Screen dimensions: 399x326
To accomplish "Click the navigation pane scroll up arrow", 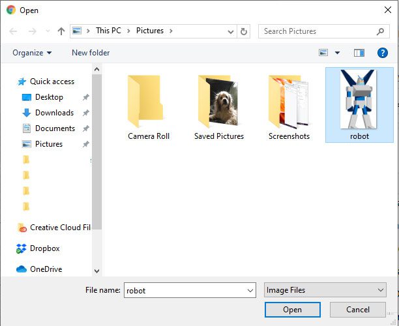I will coord(96,69).
